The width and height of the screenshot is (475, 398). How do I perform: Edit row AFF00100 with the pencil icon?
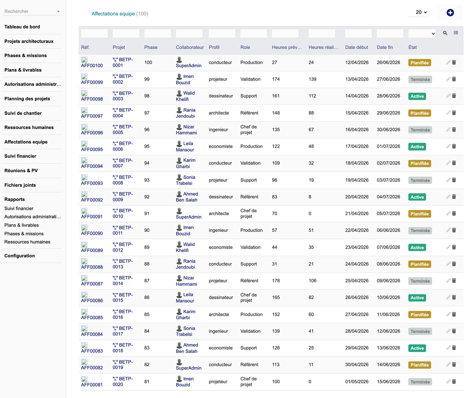pos(448,62)
